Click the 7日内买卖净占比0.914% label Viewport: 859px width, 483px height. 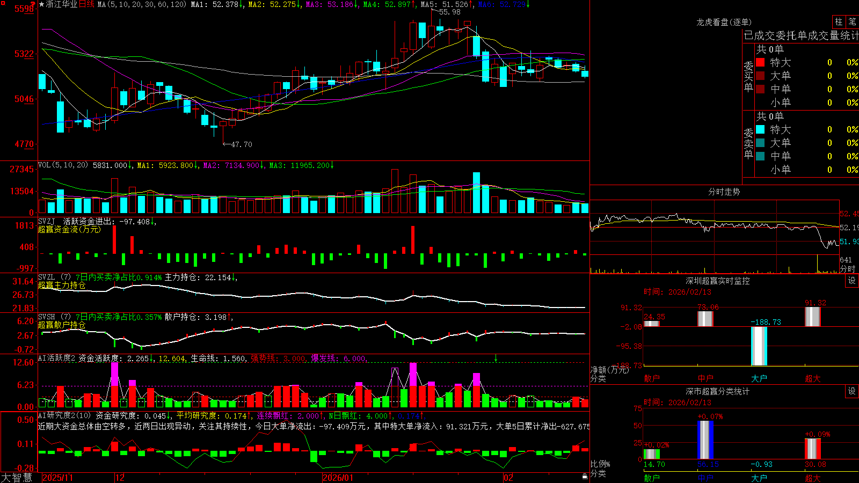tap(118, 277)
